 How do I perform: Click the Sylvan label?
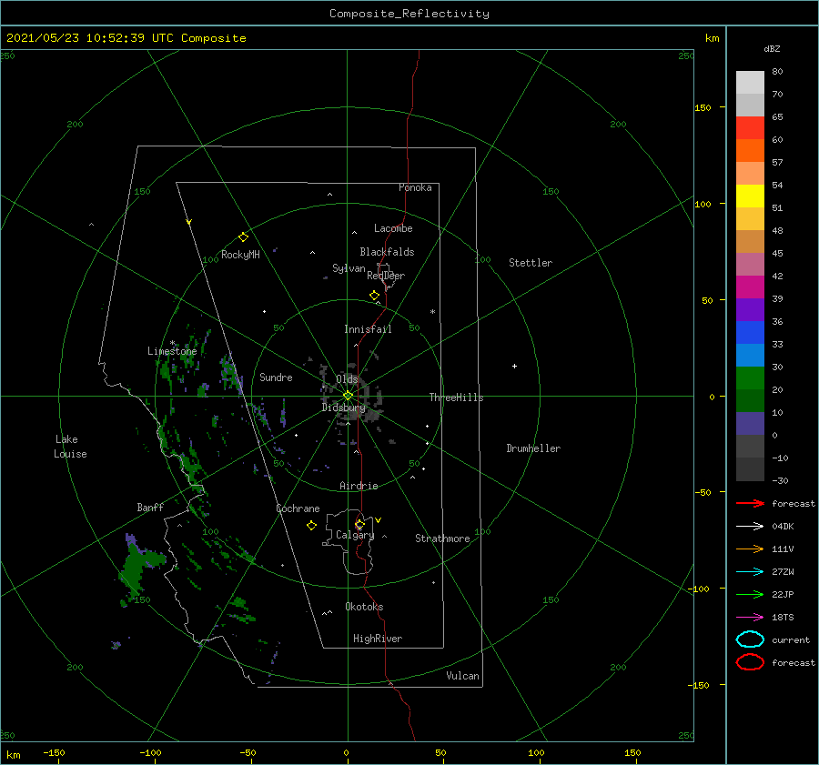point(349,268)
